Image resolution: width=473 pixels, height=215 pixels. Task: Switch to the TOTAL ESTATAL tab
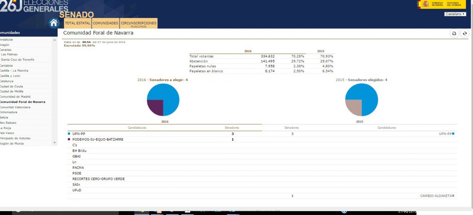(78, 23)
